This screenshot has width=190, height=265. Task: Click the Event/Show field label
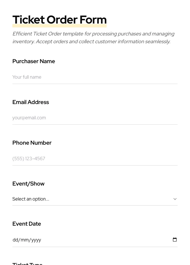(x=28, y=184)
